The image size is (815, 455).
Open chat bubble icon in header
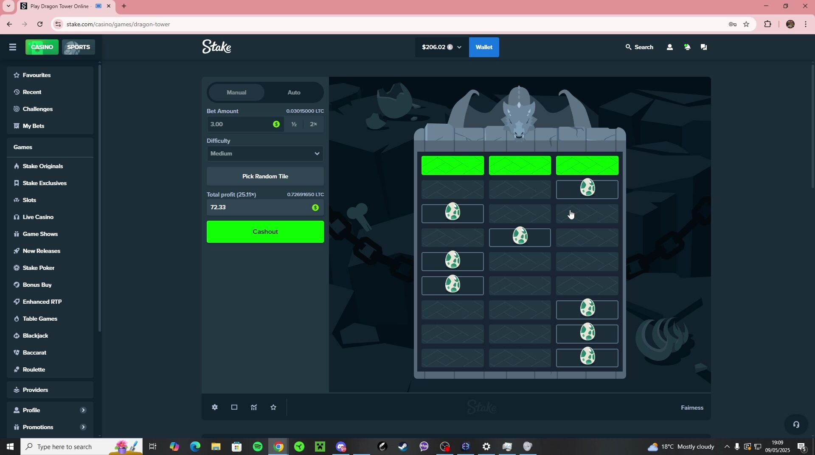(x=704, y=47)
